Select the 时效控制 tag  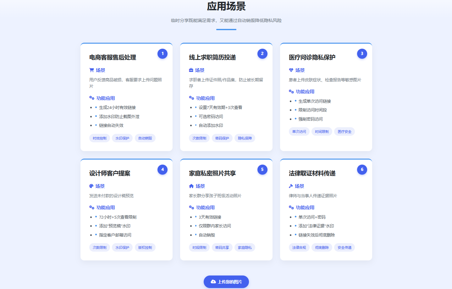point(100,138)
